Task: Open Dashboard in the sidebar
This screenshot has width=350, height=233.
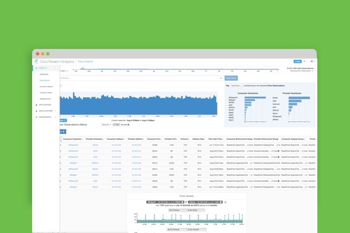Action: [x=44, y=74]
